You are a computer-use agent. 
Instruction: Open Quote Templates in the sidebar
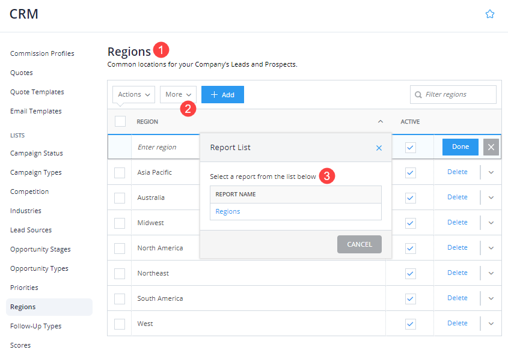pyautogui.click(x=37, y=92)
